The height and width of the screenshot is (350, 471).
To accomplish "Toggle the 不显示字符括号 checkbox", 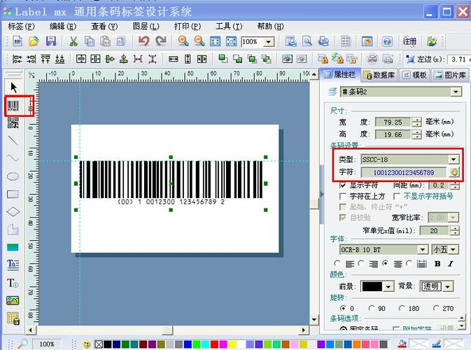I will 398,197.
